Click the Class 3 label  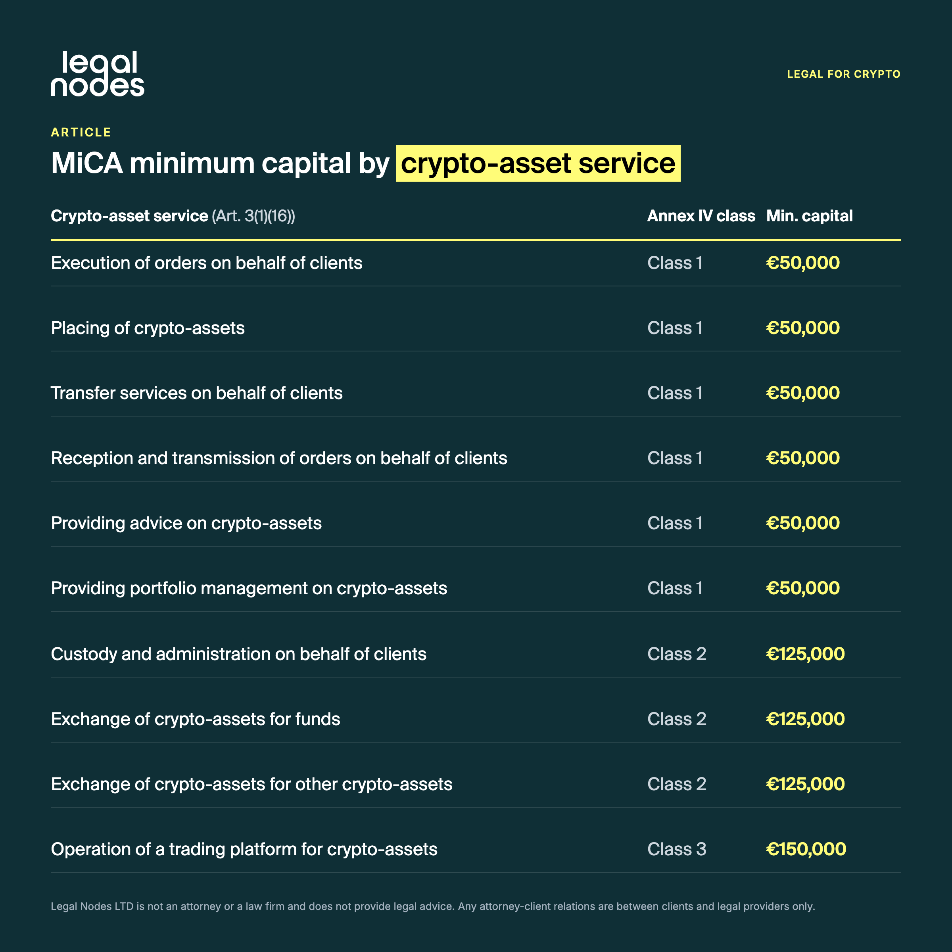pyautogui.click(x=677, y=849)
